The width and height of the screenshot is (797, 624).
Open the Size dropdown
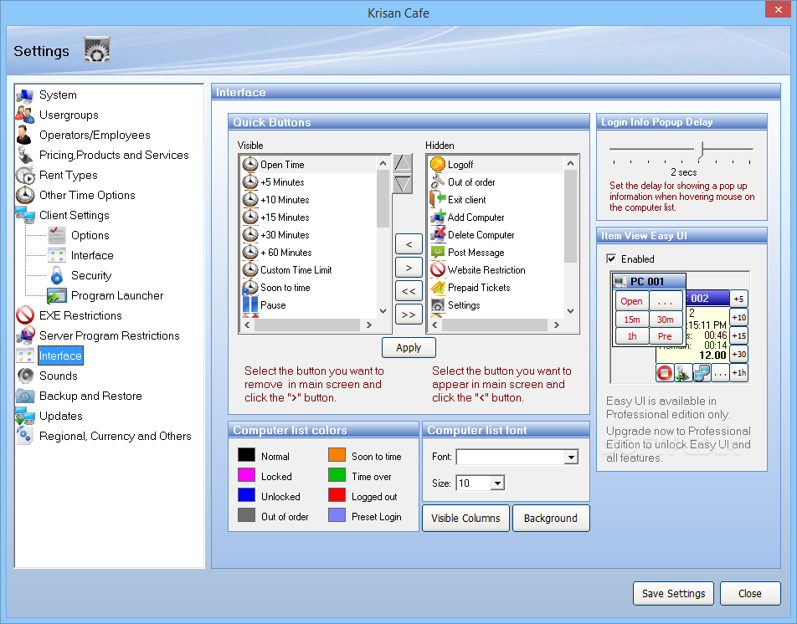tap(497, 483)
